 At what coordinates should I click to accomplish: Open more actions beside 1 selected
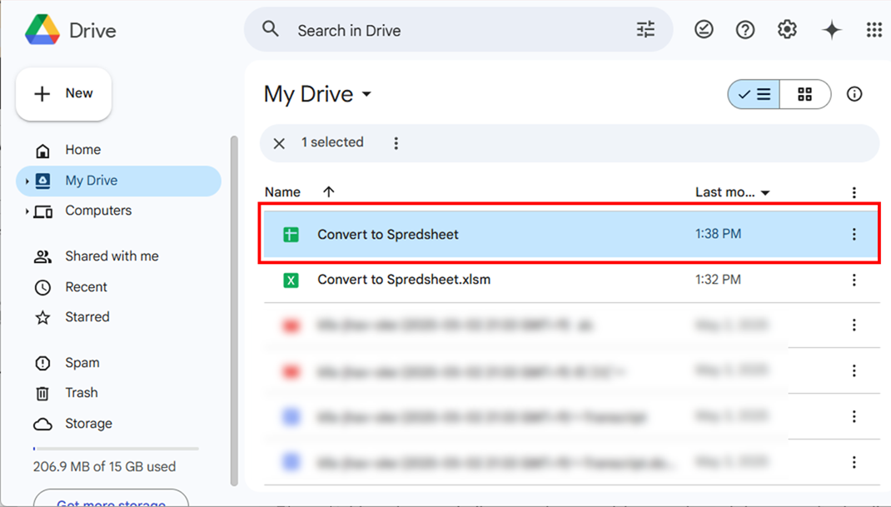[396, 143]
